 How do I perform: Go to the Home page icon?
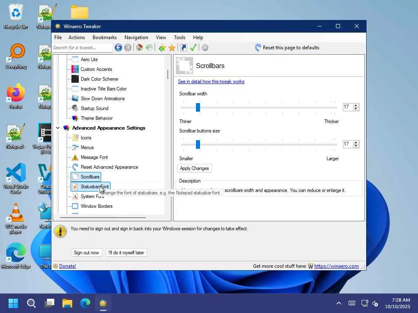click(139, 48)
